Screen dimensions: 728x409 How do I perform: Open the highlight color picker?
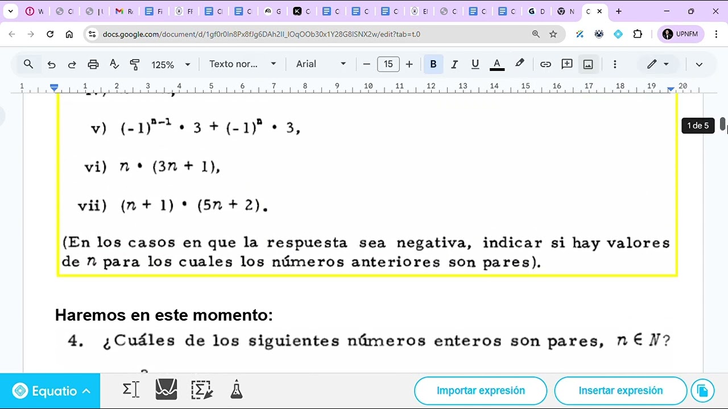pos(519,64)
